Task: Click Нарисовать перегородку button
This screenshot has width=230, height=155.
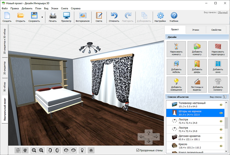Action: coord(218,49)
